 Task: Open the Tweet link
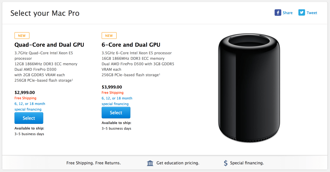(x=312, y=13)
